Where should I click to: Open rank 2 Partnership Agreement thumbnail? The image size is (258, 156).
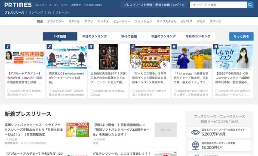(67, 57)
